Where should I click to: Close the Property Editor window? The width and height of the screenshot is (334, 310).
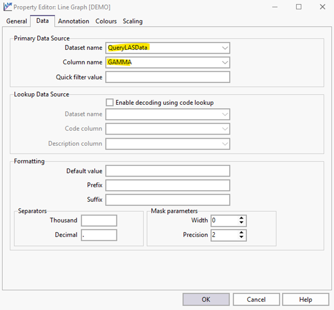[x=322, y=7]
